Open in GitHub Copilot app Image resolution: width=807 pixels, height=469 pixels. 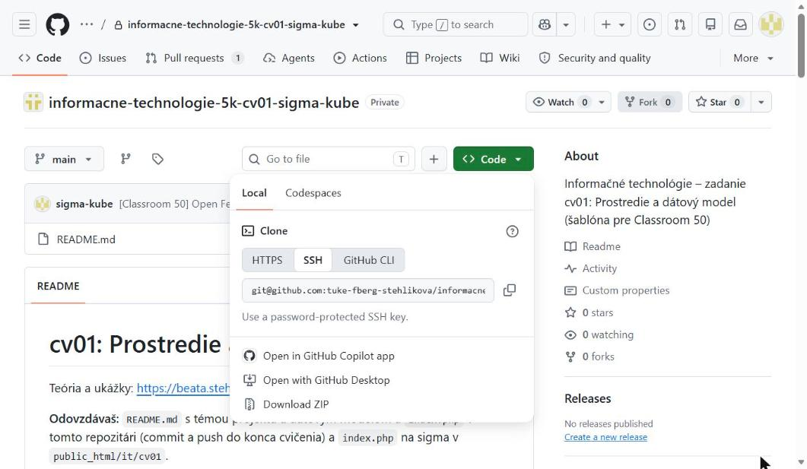[x=329, y=356]
